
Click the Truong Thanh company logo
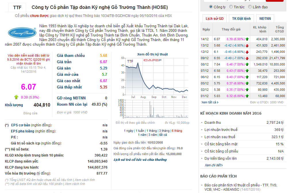pyautogui.click(x=22, y=33)
